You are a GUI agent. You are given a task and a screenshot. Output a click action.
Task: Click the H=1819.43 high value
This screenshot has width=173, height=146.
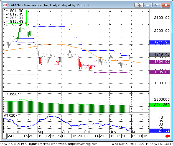pos(13,14)
